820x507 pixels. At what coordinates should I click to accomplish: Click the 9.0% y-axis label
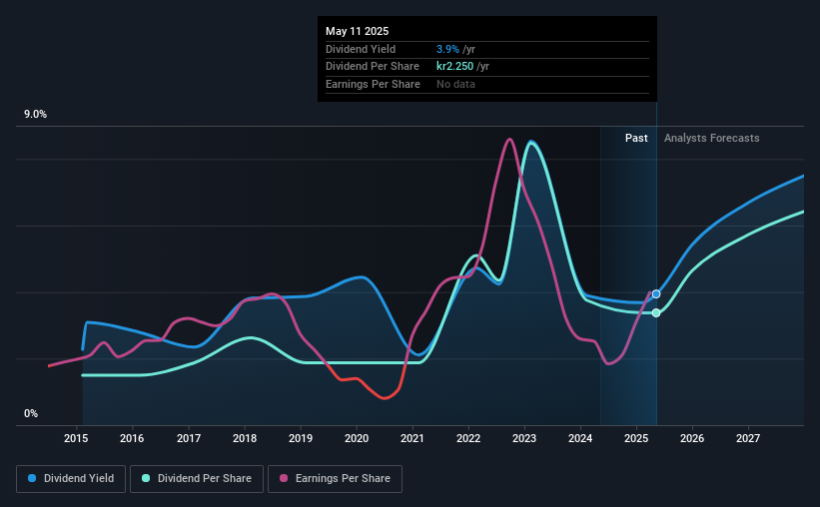tap(35, 115)
